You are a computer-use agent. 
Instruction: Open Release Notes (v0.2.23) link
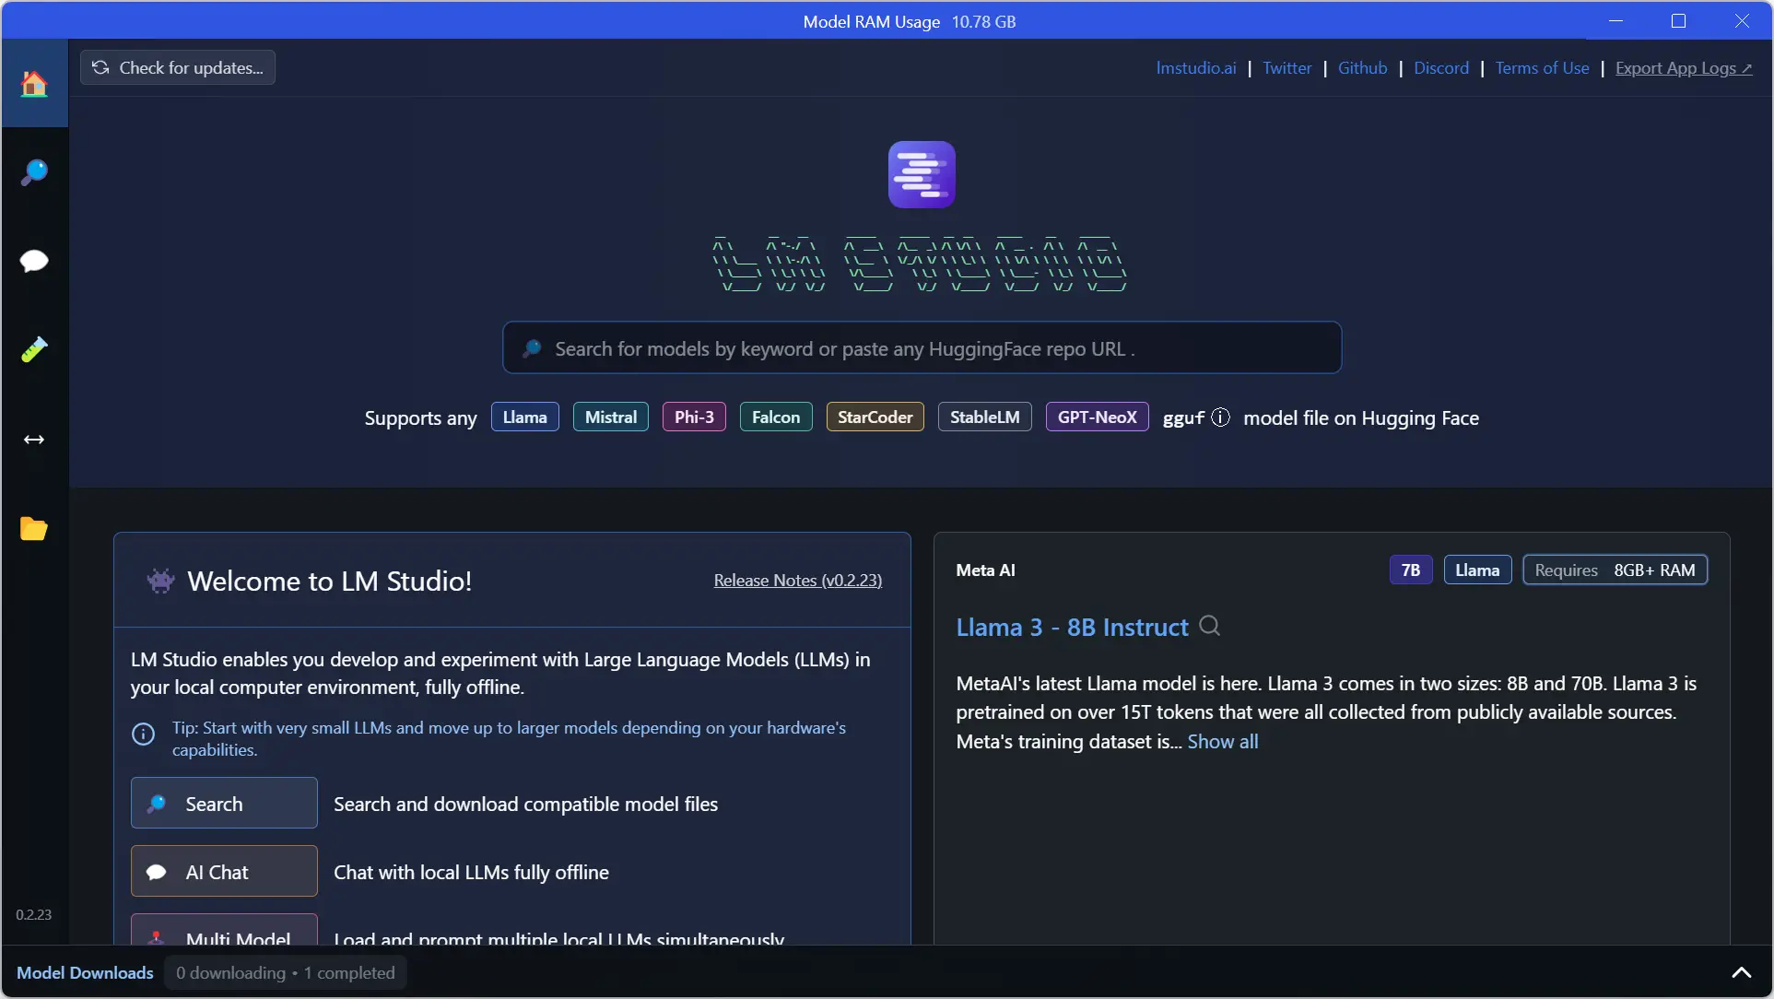[x=797, y=580]
